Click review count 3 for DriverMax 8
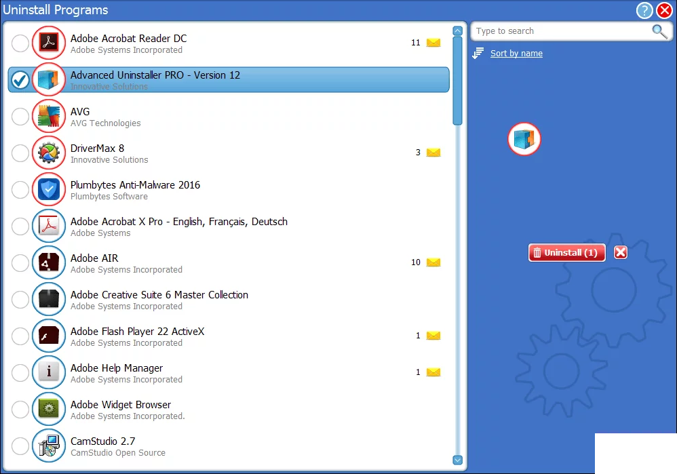This screenshot has height=474, width=677. [x=418, y=153]
